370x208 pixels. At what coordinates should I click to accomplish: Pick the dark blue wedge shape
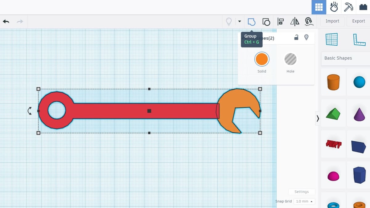359,147
